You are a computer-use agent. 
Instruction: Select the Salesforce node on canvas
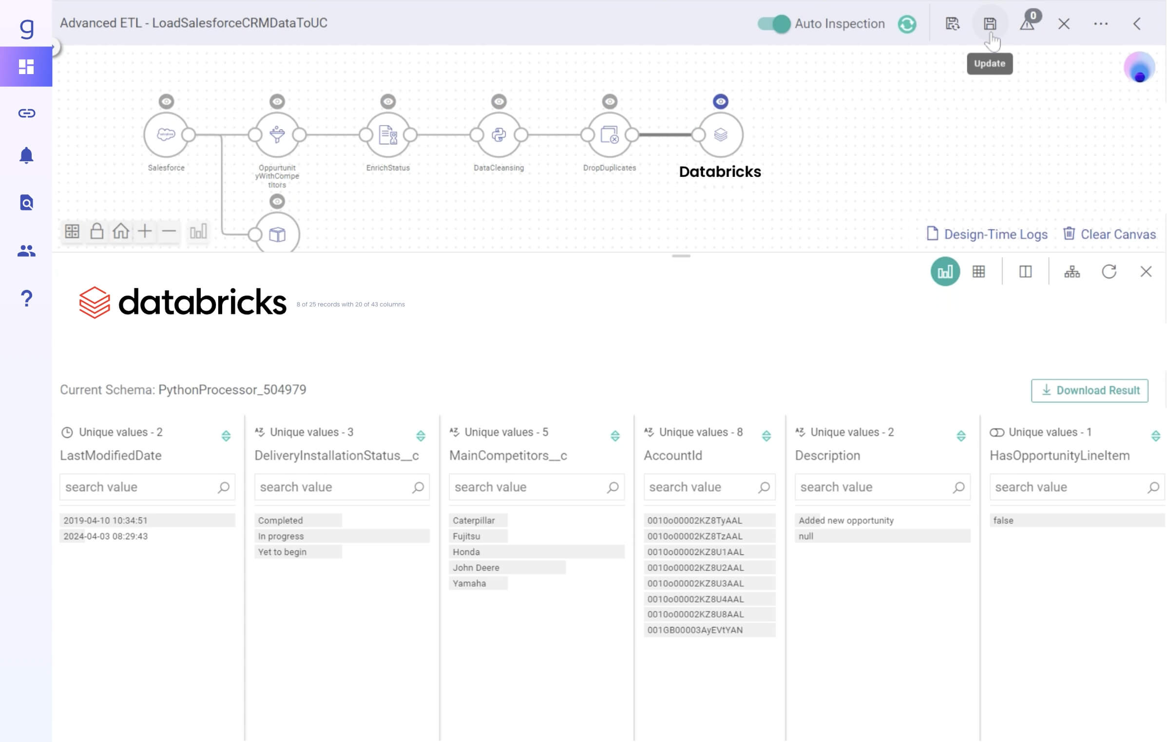[x=166, y=134]
